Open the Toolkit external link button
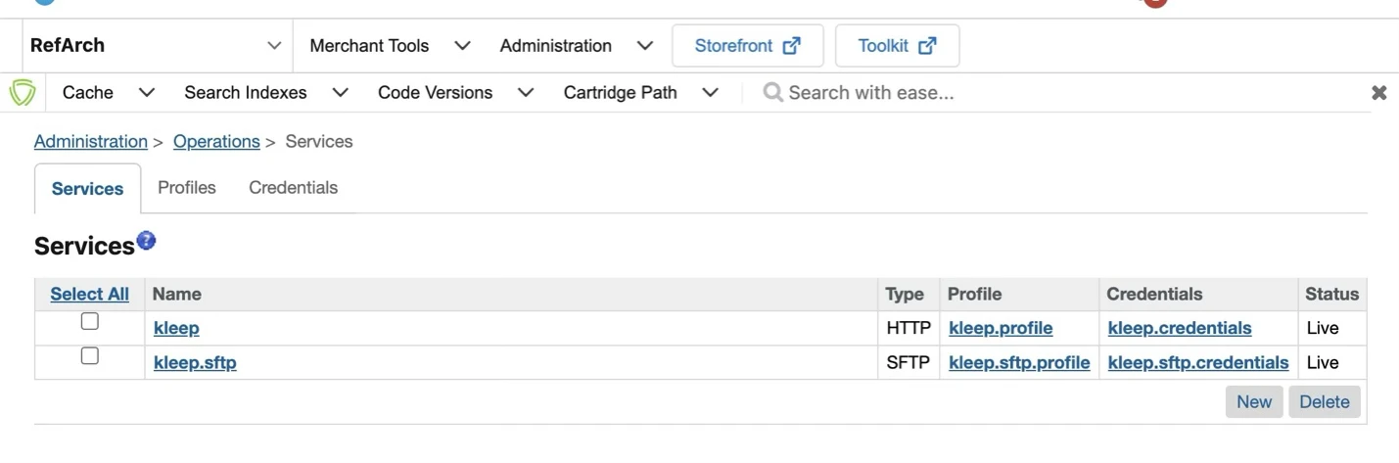This screenshot has height=463, width=1399. [x=897, y=46]
